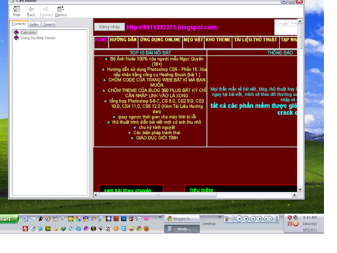337x253 pixels.
Task: Click the horizontal scrollbar thumb
Action: pos(158,195)
